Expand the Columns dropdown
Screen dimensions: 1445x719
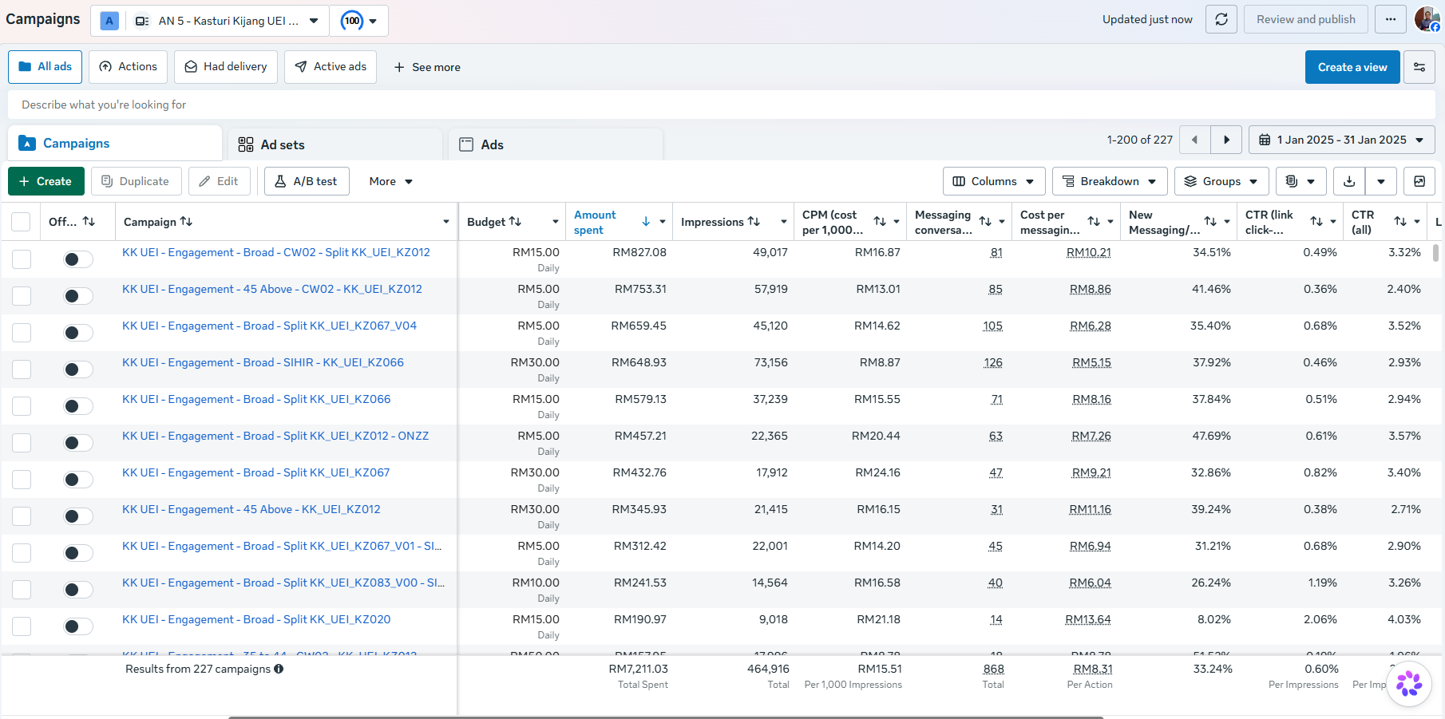tap(994, 181)
